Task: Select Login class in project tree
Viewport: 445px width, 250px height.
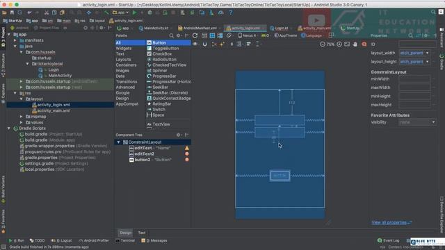Action: pos(54,69)
